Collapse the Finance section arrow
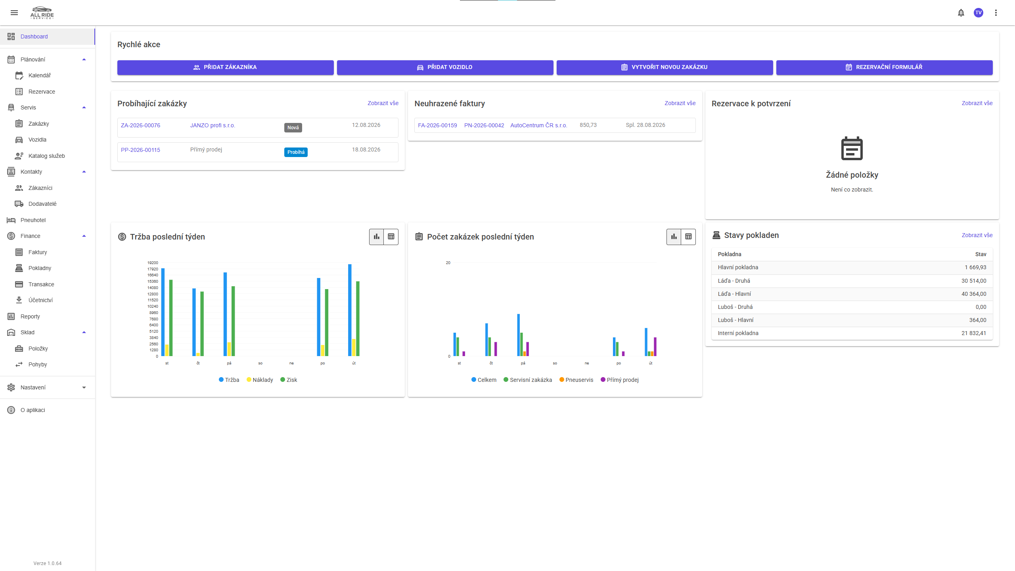1015x571 pixels. pos(84,236)
